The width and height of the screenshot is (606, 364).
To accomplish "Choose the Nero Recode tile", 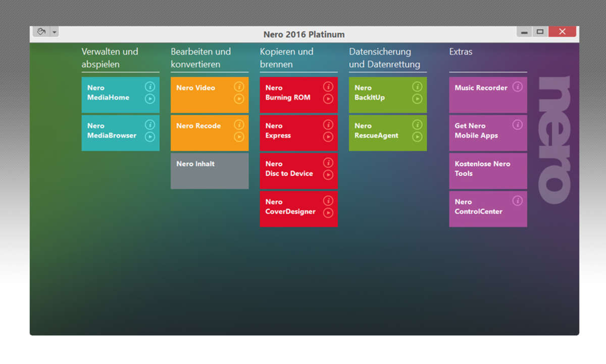I will pos(210,133).
